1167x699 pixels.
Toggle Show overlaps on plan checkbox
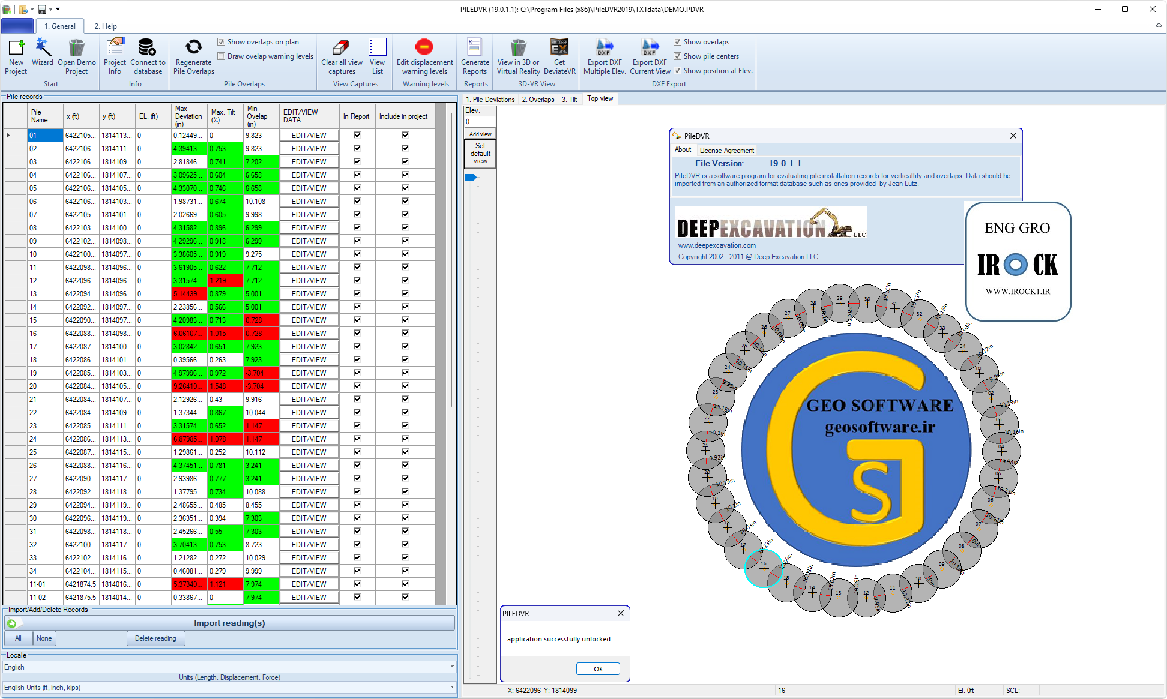222,42
